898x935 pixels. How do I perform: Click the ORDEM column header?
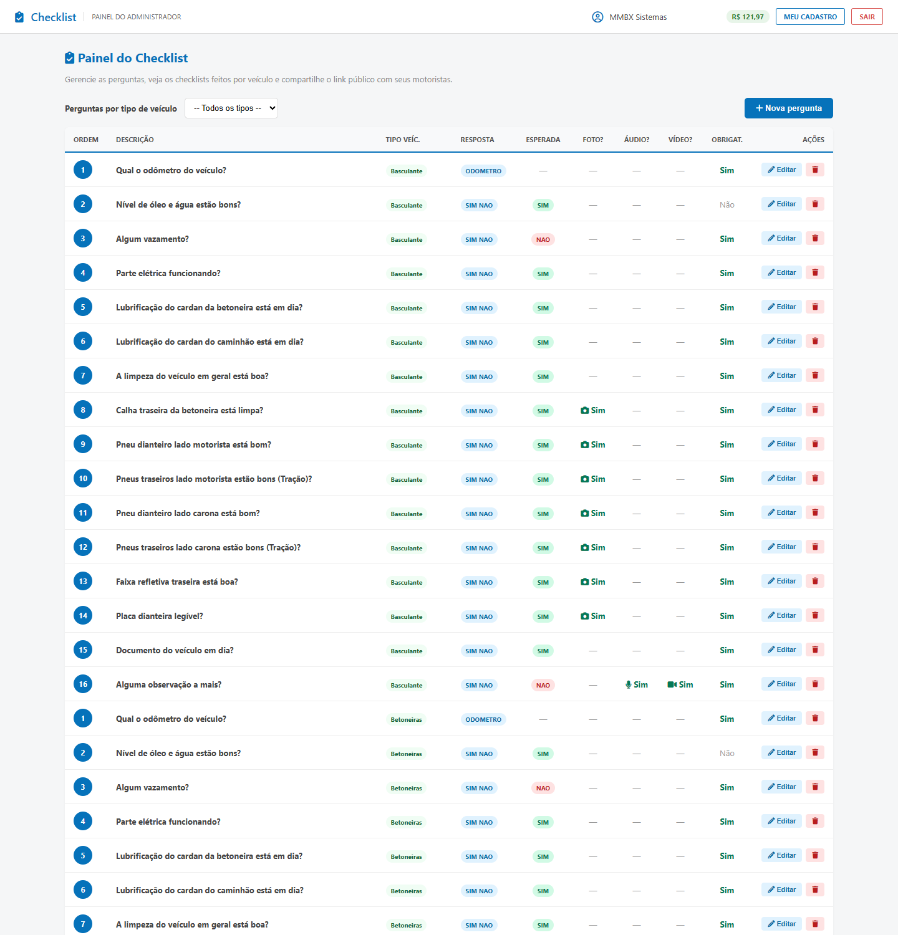click(86, 140)
